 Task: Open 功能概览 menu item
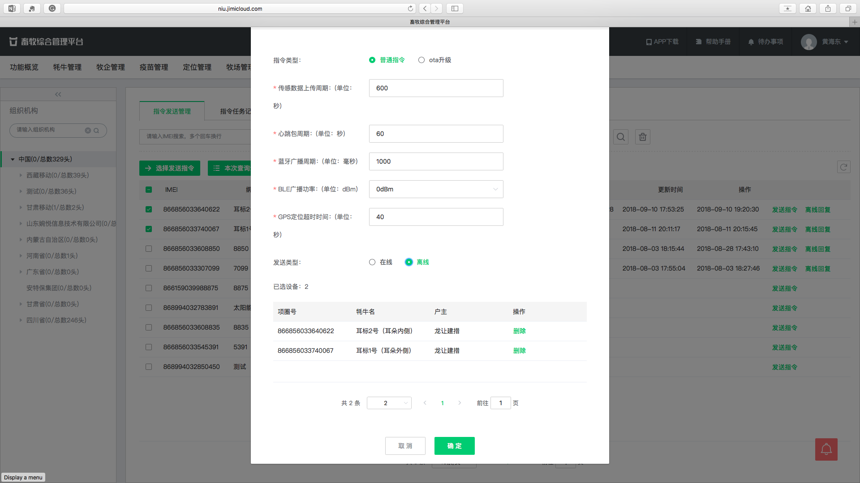point(24,67)
